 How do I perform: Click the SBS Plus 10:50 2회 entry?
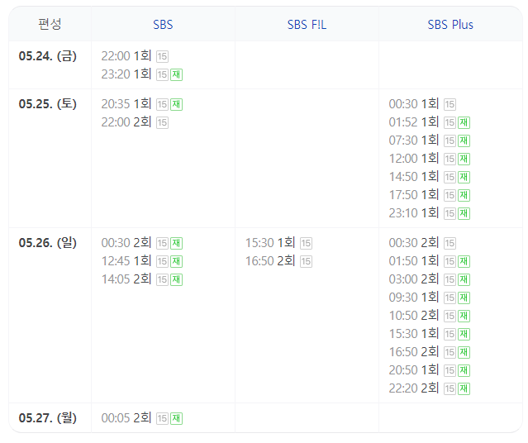pos(414,316)
